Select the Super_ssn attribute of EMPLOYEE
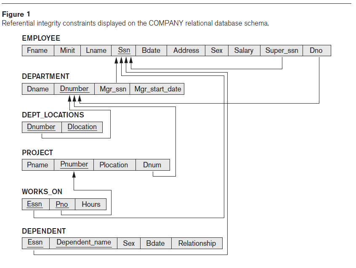 tap(281, 50)
